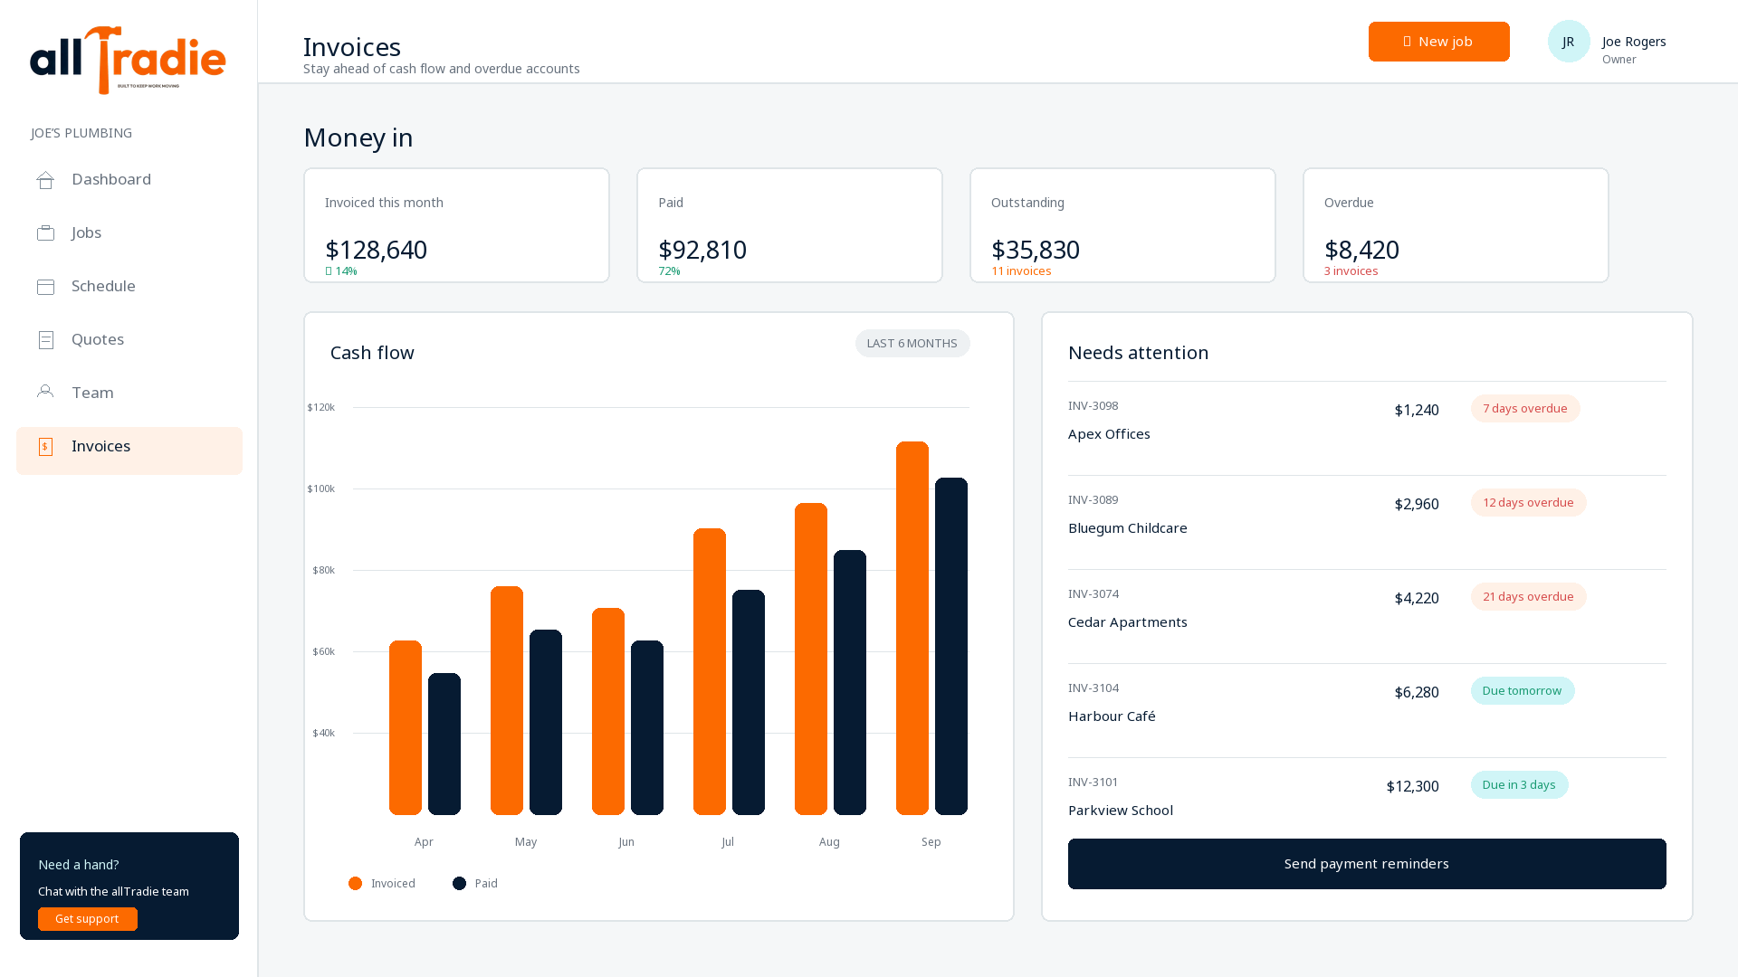Click the Cash flow heading
1738x977 pixels.
pos(372,353)
